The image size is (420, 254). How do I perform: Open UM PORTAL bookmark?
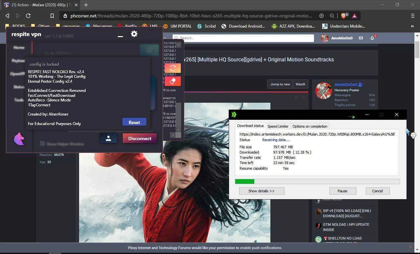[x=177, y=26]
